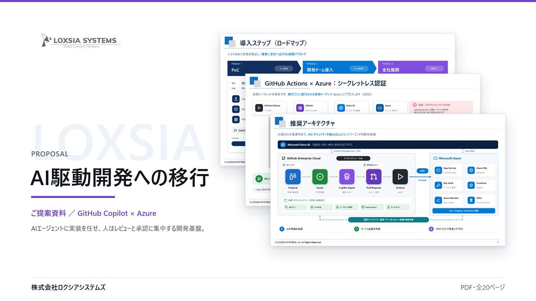The image size is (536, 301).
Task: Click the Dependabot chip
Action: click(x=372, y=207)
